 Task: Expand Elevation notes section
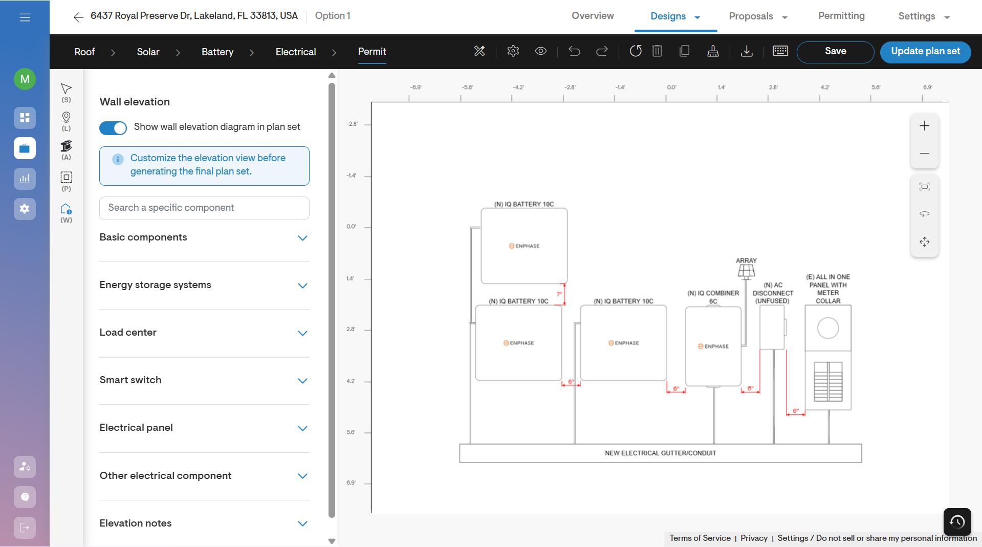[x=204, y=523]
